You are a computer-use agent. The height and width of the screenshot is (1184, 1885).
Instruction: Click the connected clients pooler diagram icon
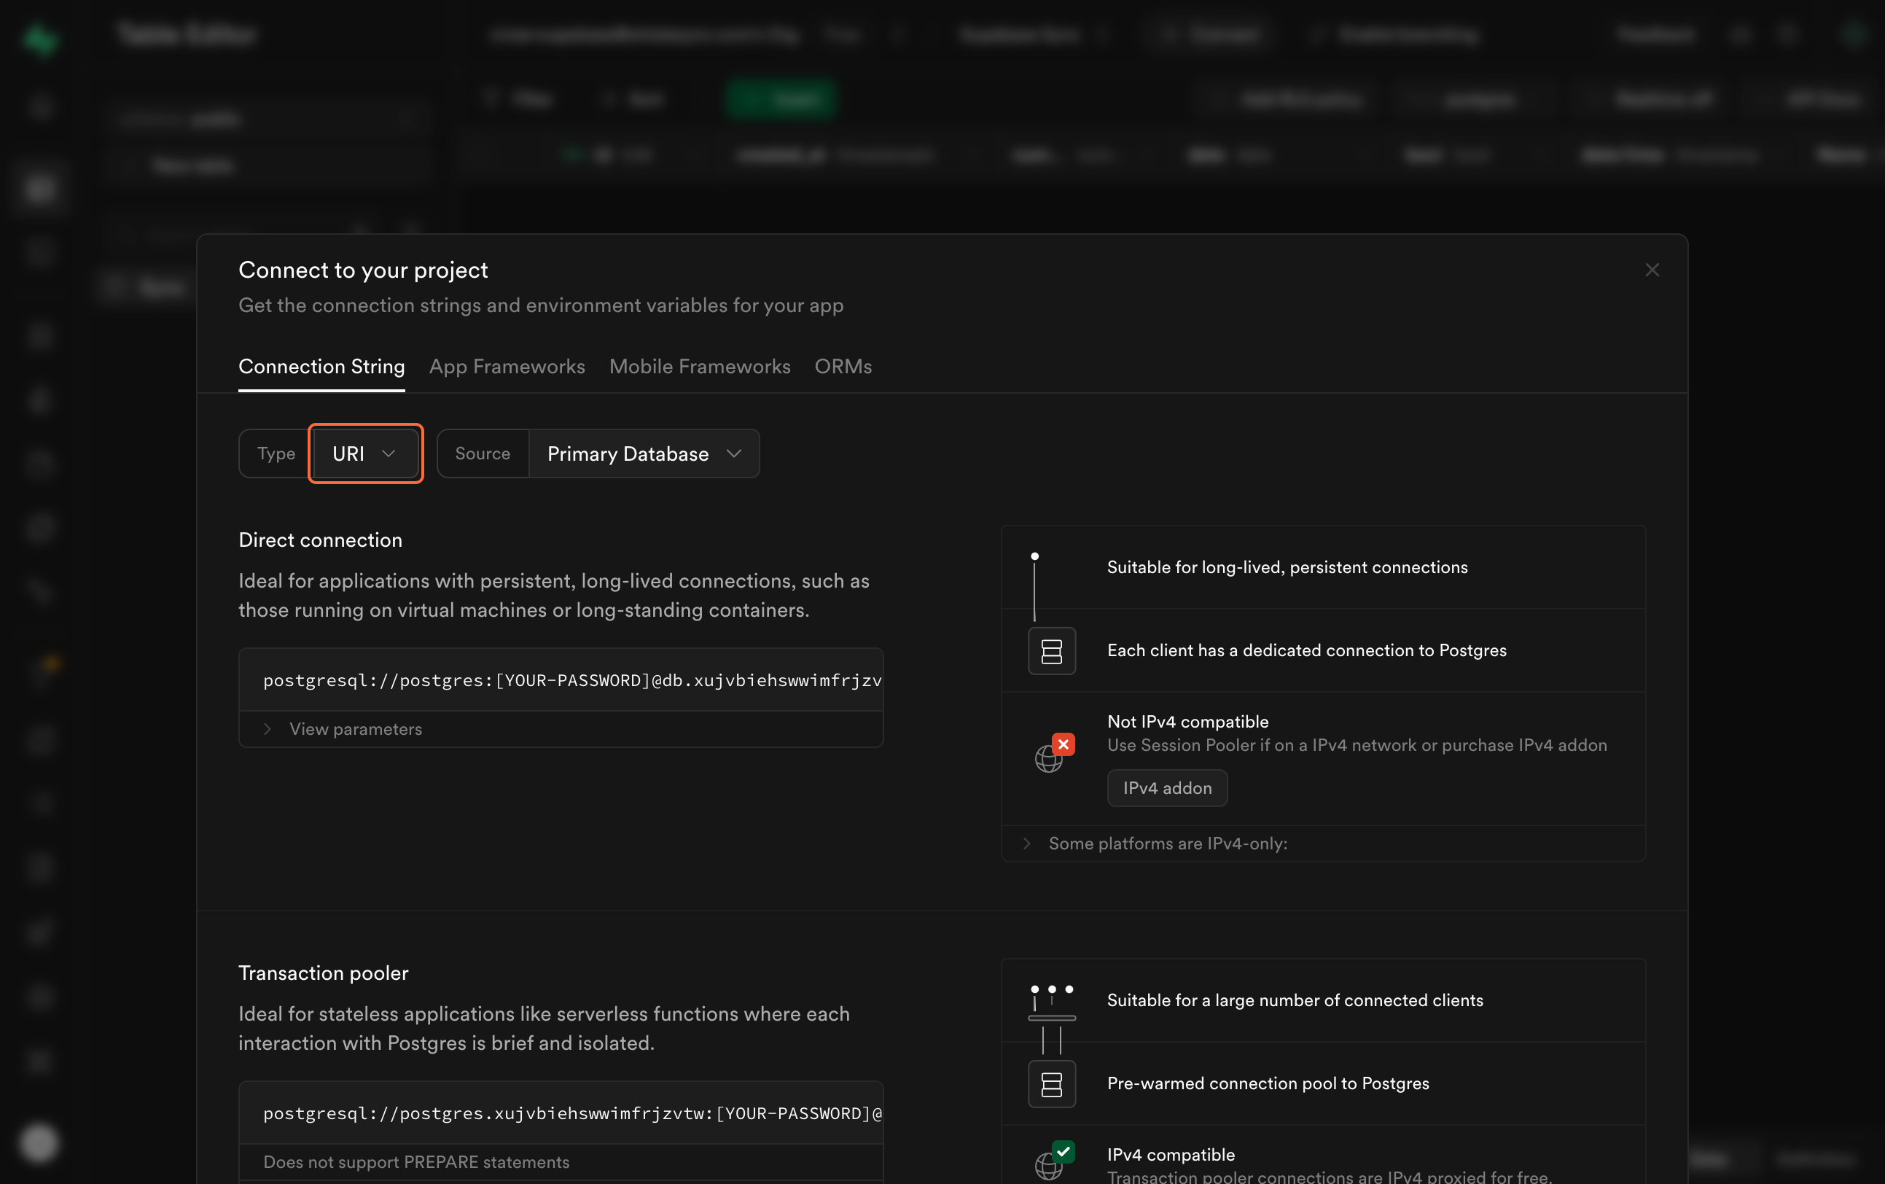(1051, 1002)
